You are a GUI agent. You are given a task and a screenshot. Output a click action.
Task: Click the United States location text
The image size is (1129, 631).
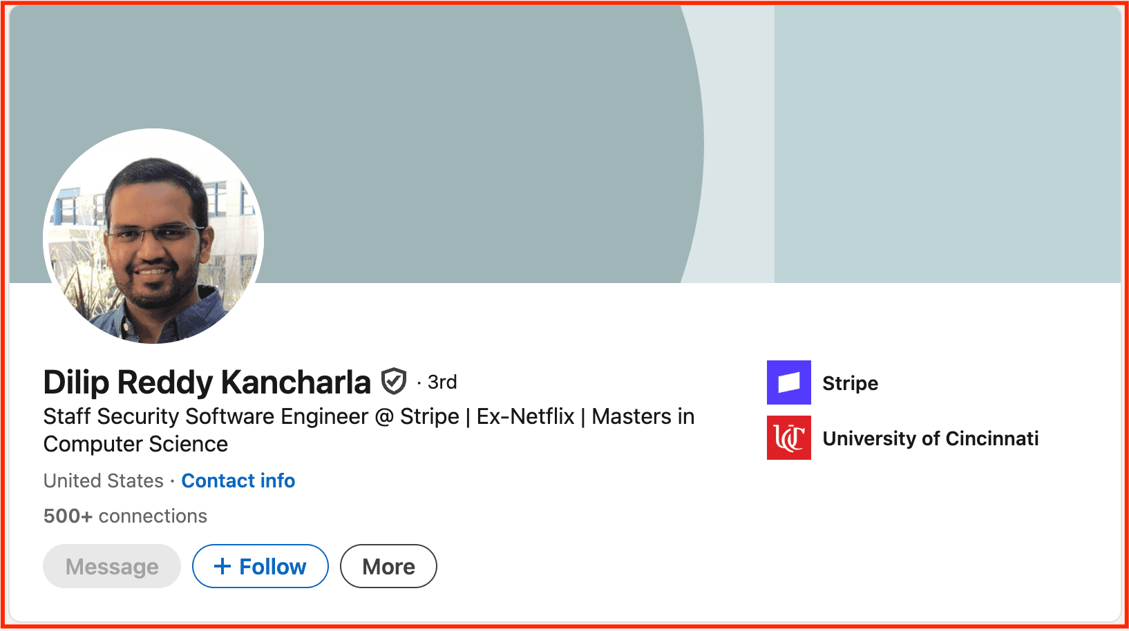pos(104,480)
